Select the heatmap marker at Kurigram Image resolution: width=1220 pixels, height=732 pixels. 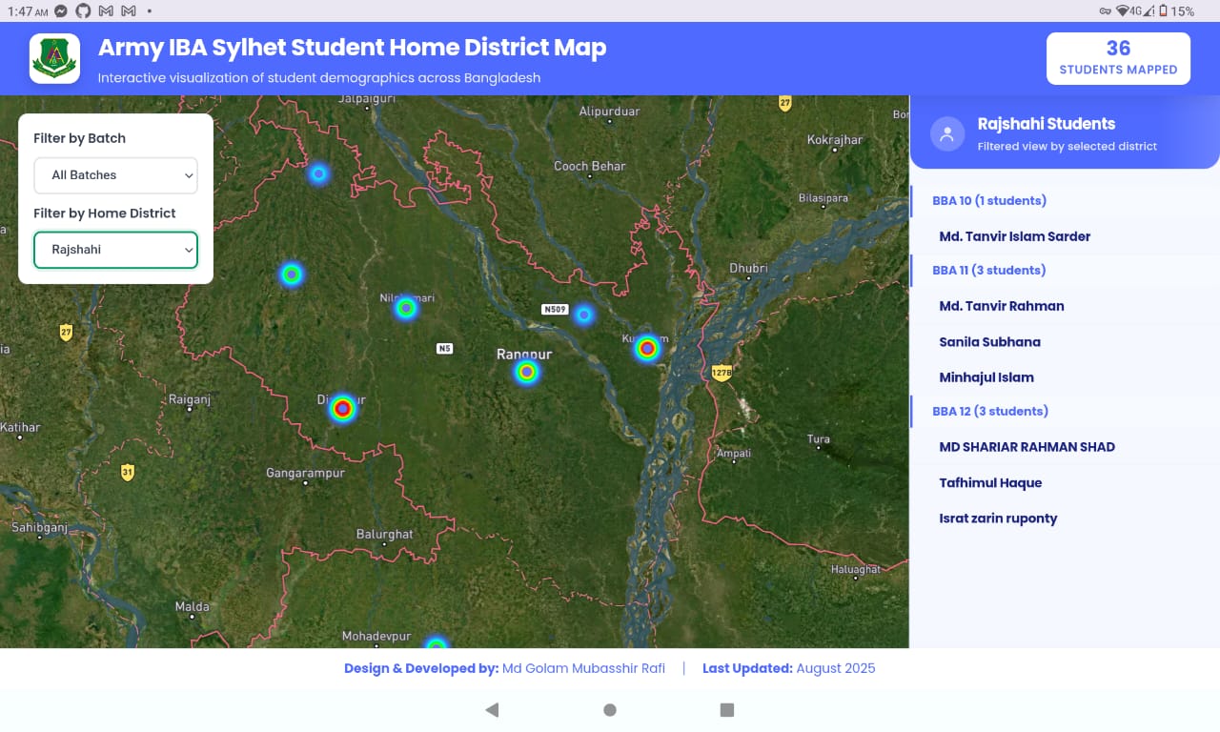pos(648,349)
